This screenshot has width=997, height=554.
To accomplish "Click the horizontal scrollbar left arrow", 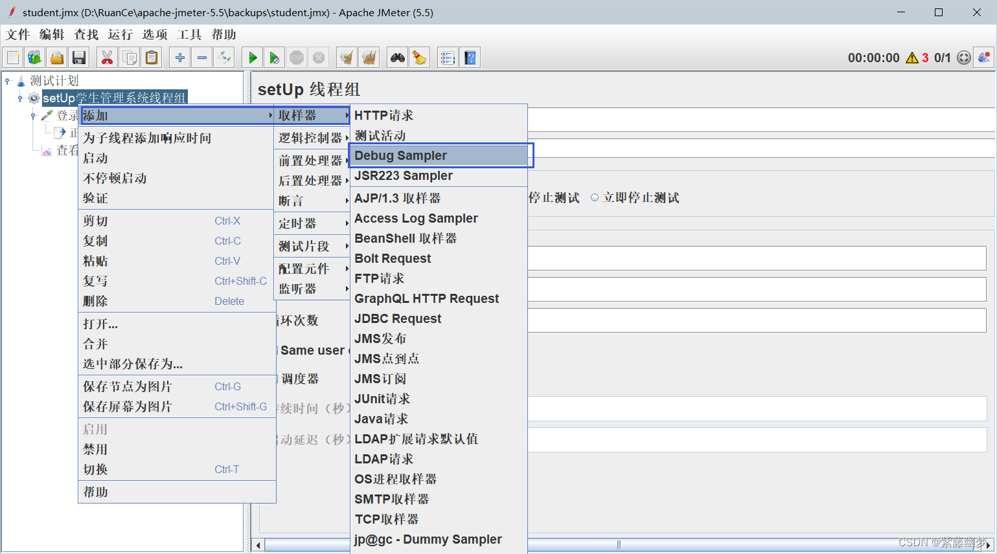I will (x=258, y=545).
